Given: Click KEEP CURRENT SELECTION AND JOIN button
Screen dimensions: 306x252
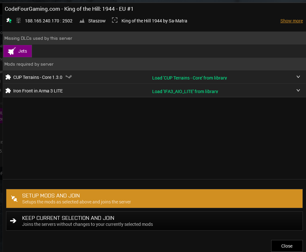Looking at the screenshot, I should pos(154,221).
